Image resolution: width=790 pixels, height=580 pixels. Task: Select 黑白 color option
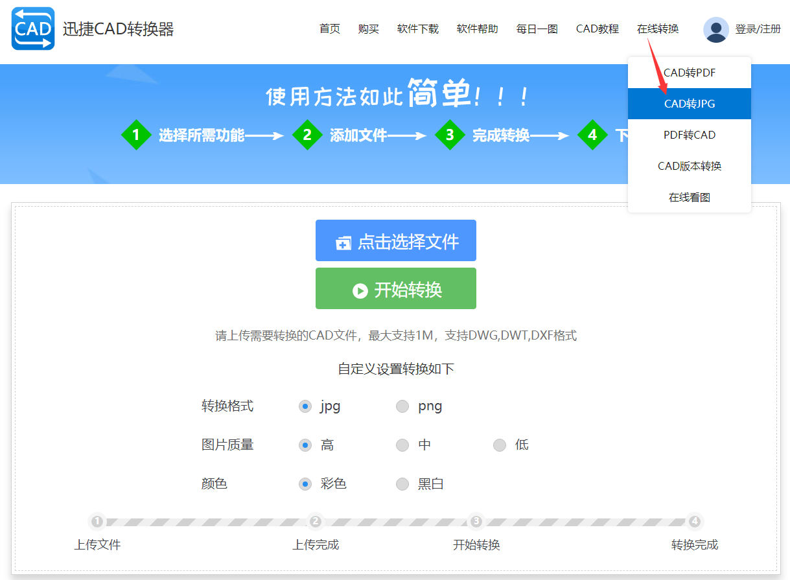402,484
